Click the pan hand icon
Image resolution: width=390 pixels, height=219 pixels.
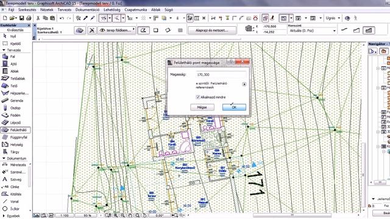[x=130, y=215]
